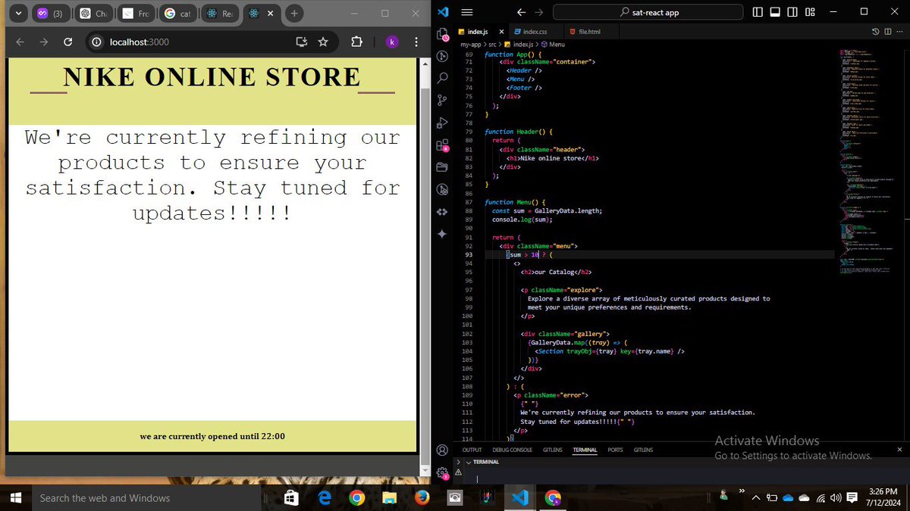The image size is (910, 511).
Task: Open Microsoft Store from the taskbar
Action: coord(291,497)
